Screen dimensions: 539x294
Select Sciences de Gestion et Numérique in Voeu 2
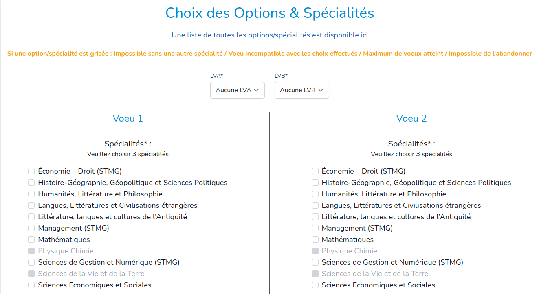click(x=315, y=262)
